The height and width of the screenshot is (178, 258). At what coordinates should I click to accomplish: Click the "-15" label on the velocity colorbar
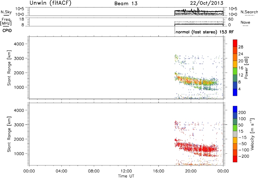click(x=243, y=138)
